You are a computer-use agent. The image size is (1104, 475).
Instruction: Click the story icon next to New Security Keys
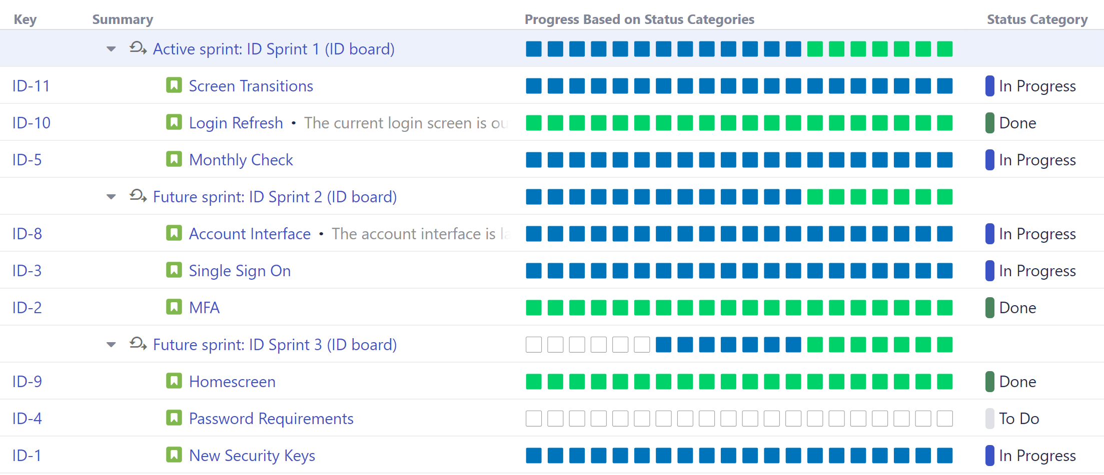tap(174, 455)
